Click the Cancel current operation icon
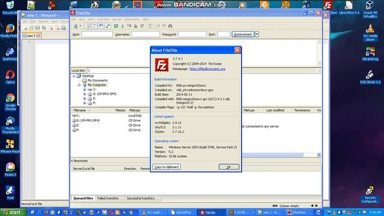 click(129, 26)
